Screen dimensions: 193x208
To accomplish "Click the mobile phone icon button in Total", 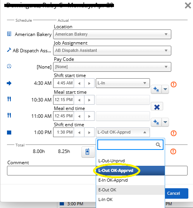I will pyautogui.click(x=88, y=152).
